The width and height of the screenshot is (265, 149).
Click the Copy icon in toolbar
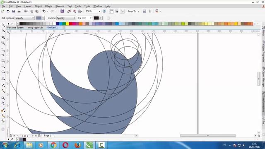click(x=31, y=11)
